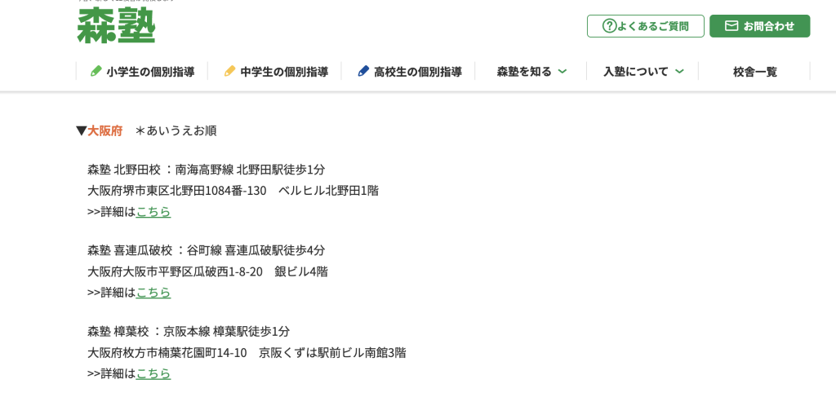Screen dimensions: 836x397
Task: Click the yellow pencil icon
Action: tap(229, 71)
